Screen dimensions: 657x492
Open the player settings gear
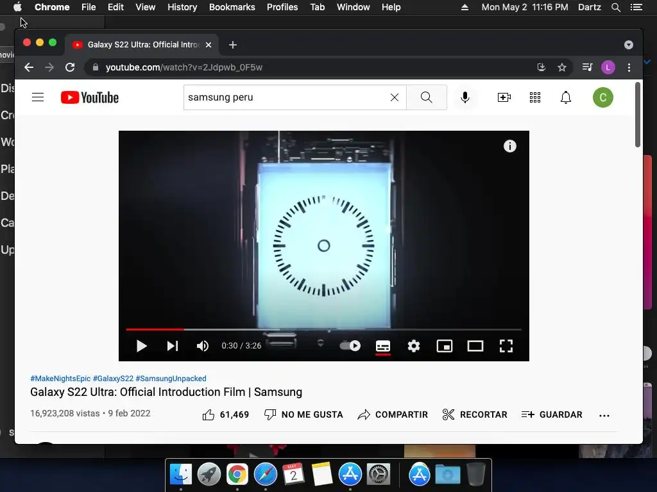[x=414, y=346]
